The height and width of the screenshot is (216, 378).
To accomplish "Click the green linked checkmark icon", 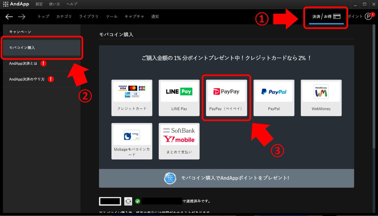I will [137, 201].
